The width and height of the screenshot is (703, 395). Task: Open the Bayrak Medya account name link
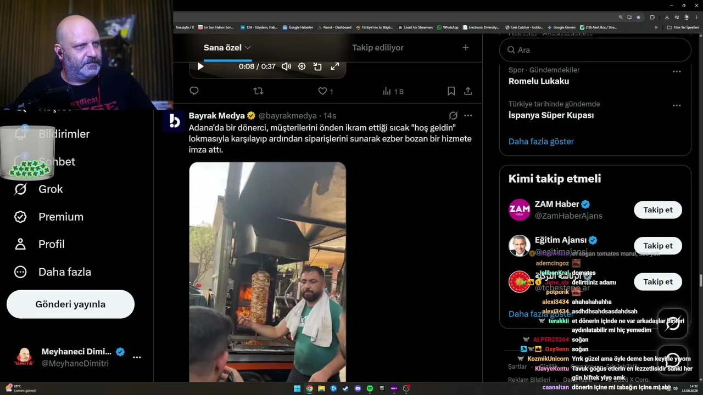(217, 116)
